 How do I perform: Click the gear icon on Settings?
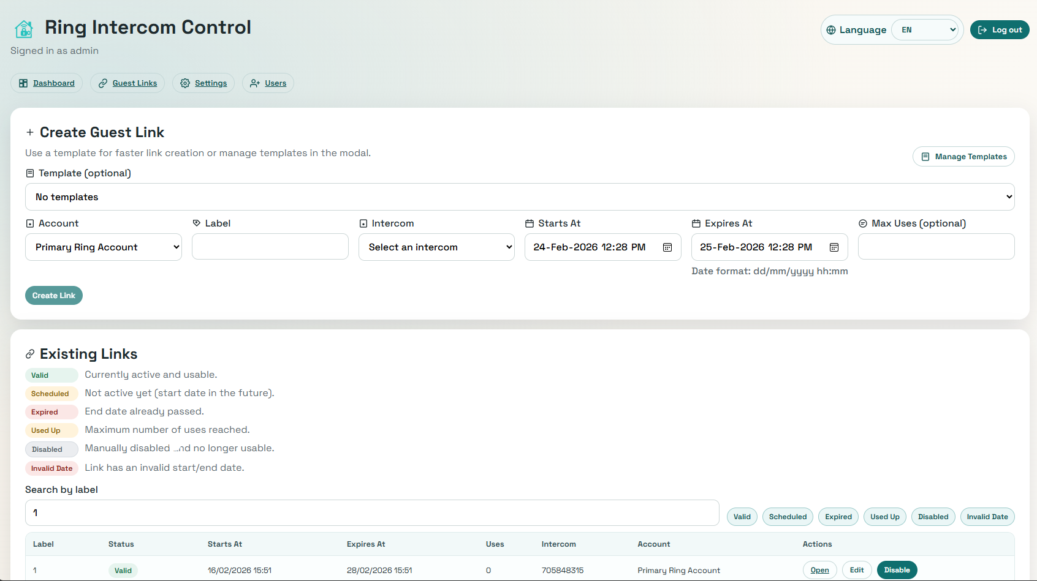coord(185,83)
